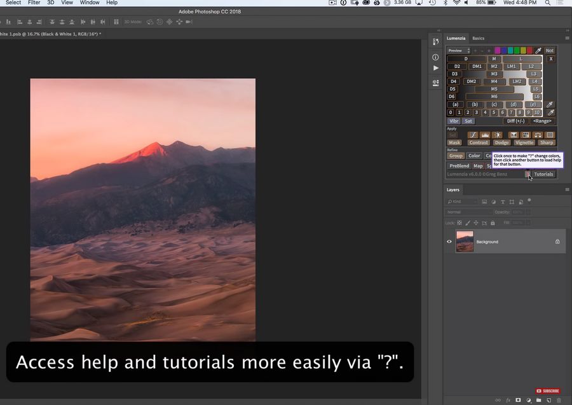Open the 3D menu

(51, 3)
